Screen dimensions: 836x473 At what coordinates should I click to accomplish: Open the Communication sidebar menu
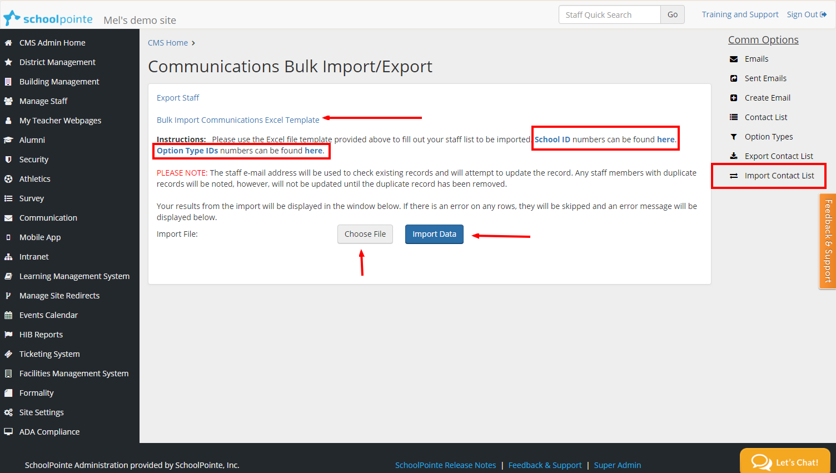coord(48,218)
